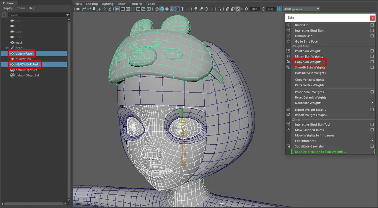Open the Smooth Skin Weights option box

pyautogui.click(x=372, y=67)
